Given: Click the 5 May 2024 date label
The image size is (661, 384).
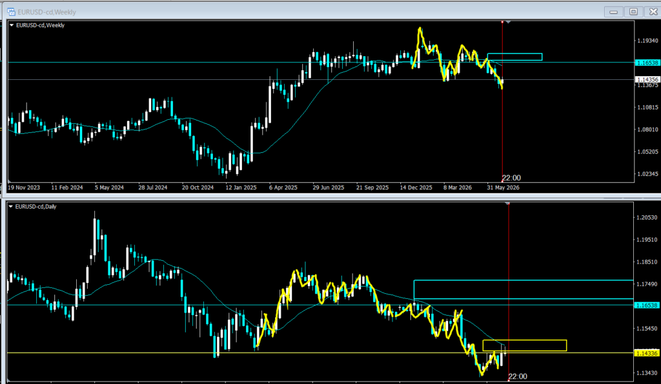Looking at the screenshot, I should (x=109, y=187).
